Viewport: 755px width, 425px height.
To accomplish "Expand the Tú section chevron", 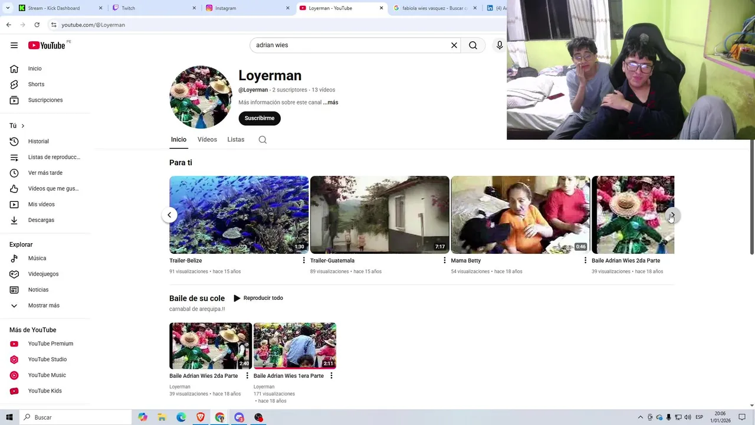I will coord(22,126).
